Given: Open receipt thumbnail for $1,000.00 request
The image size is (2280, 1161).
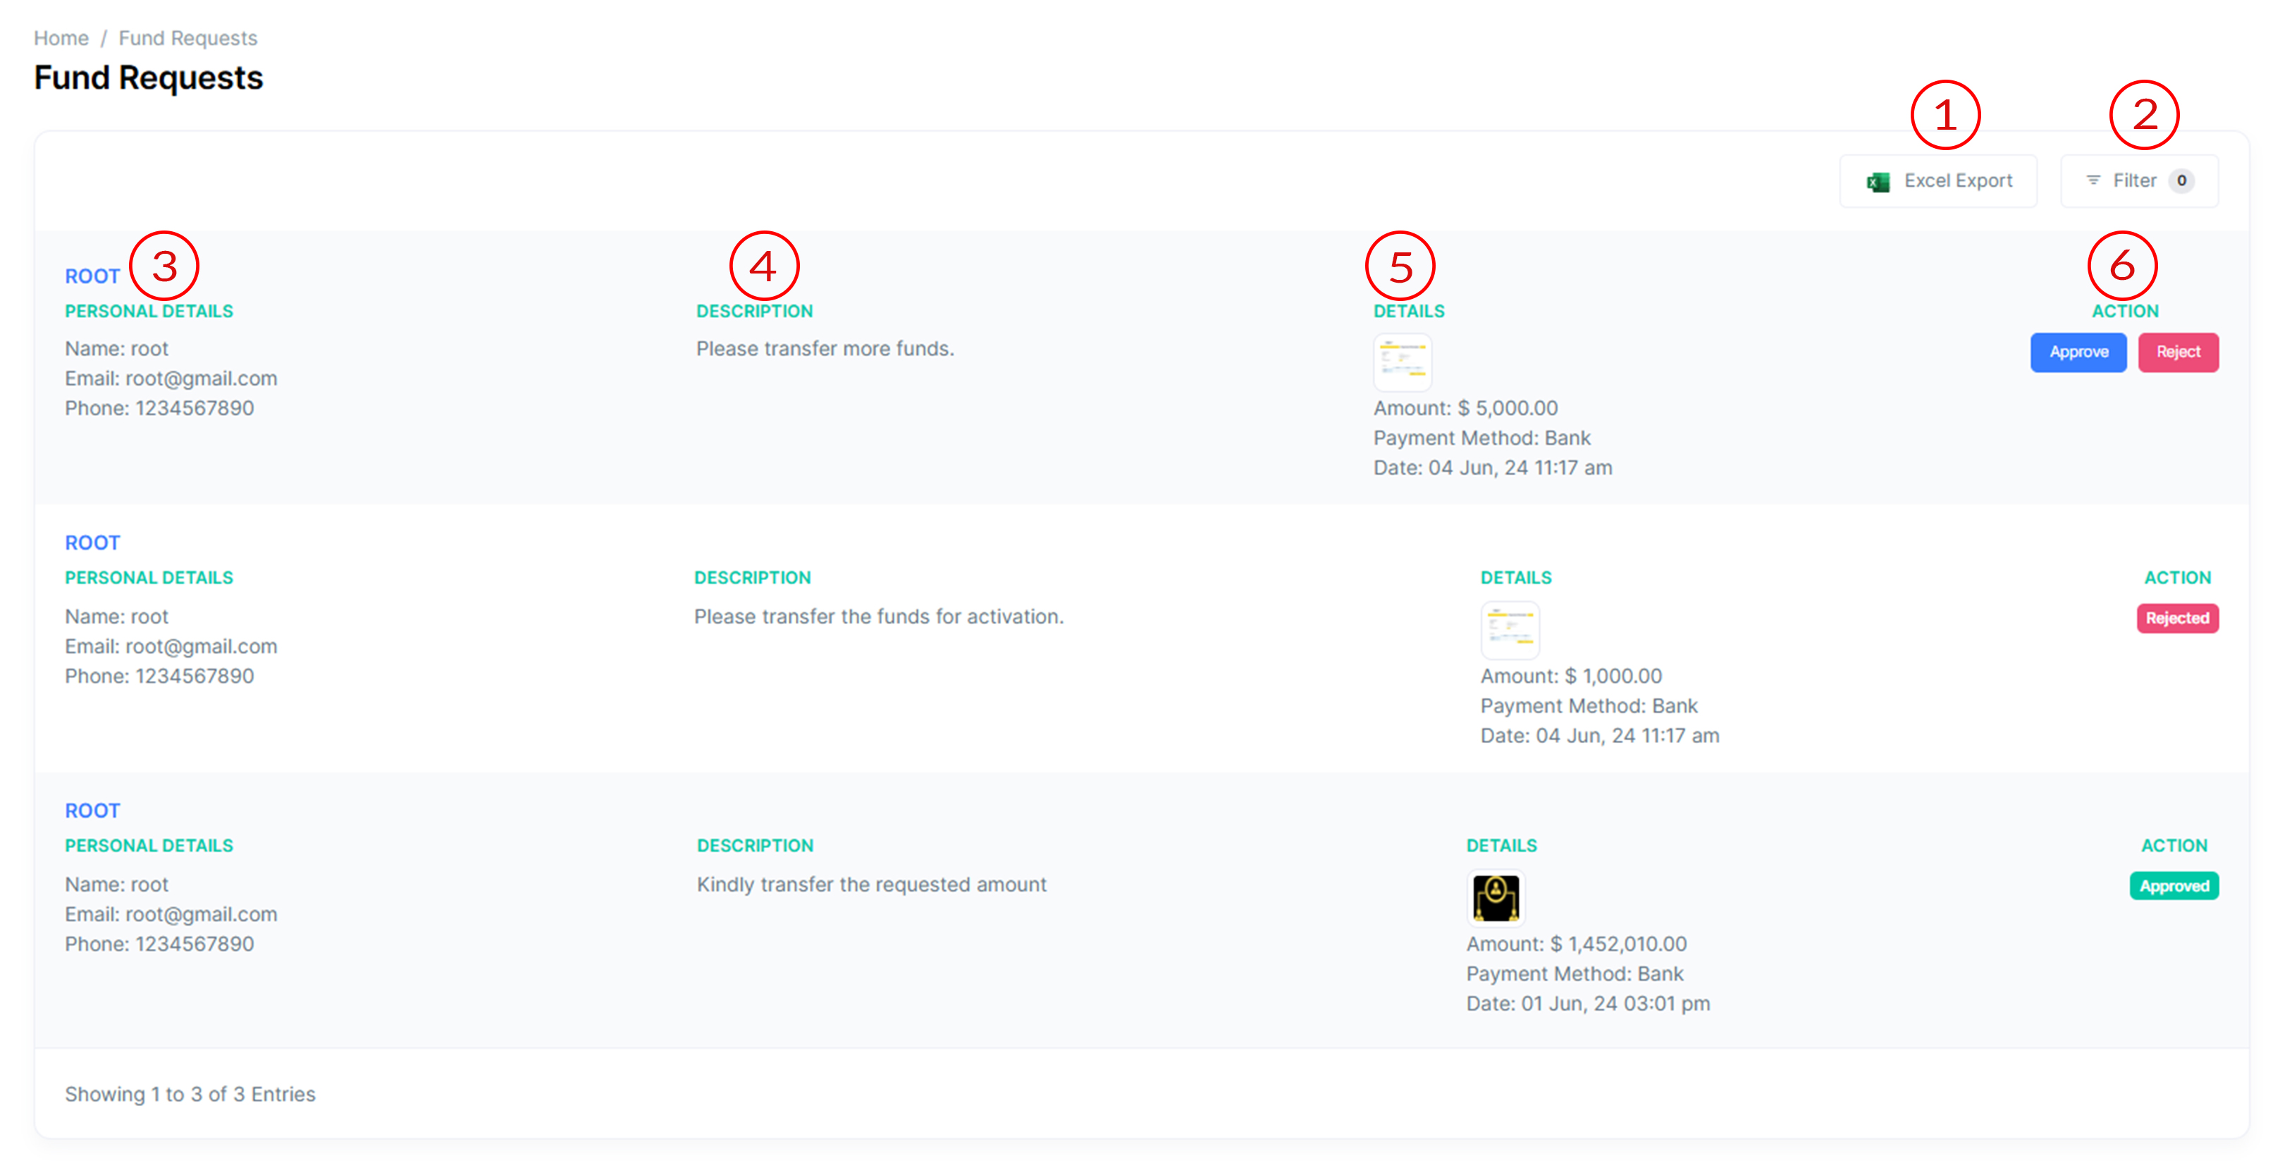Looking at the screenshot, I should pos(1510,629).
